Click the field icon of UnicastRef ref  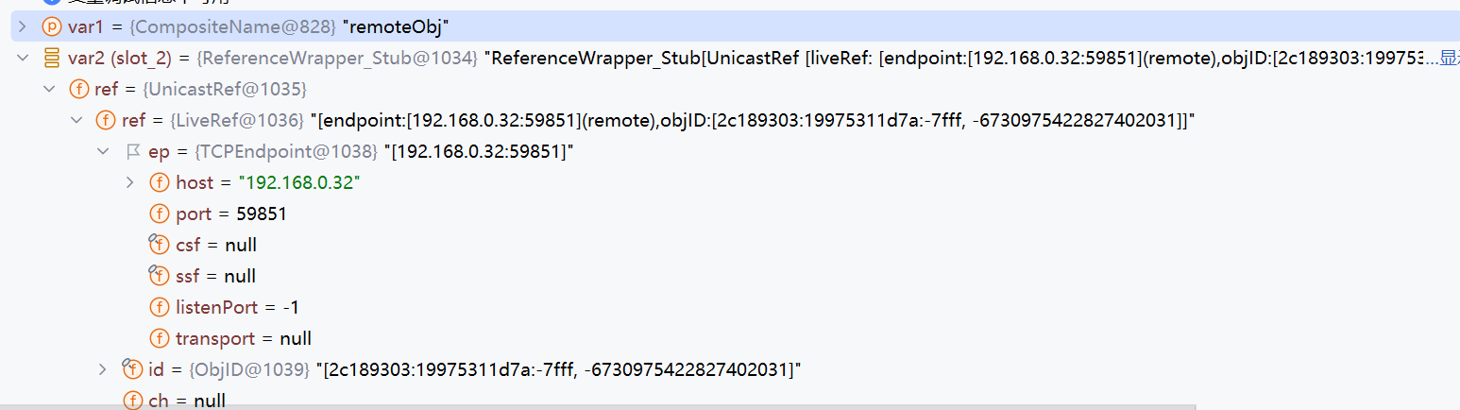79,90
